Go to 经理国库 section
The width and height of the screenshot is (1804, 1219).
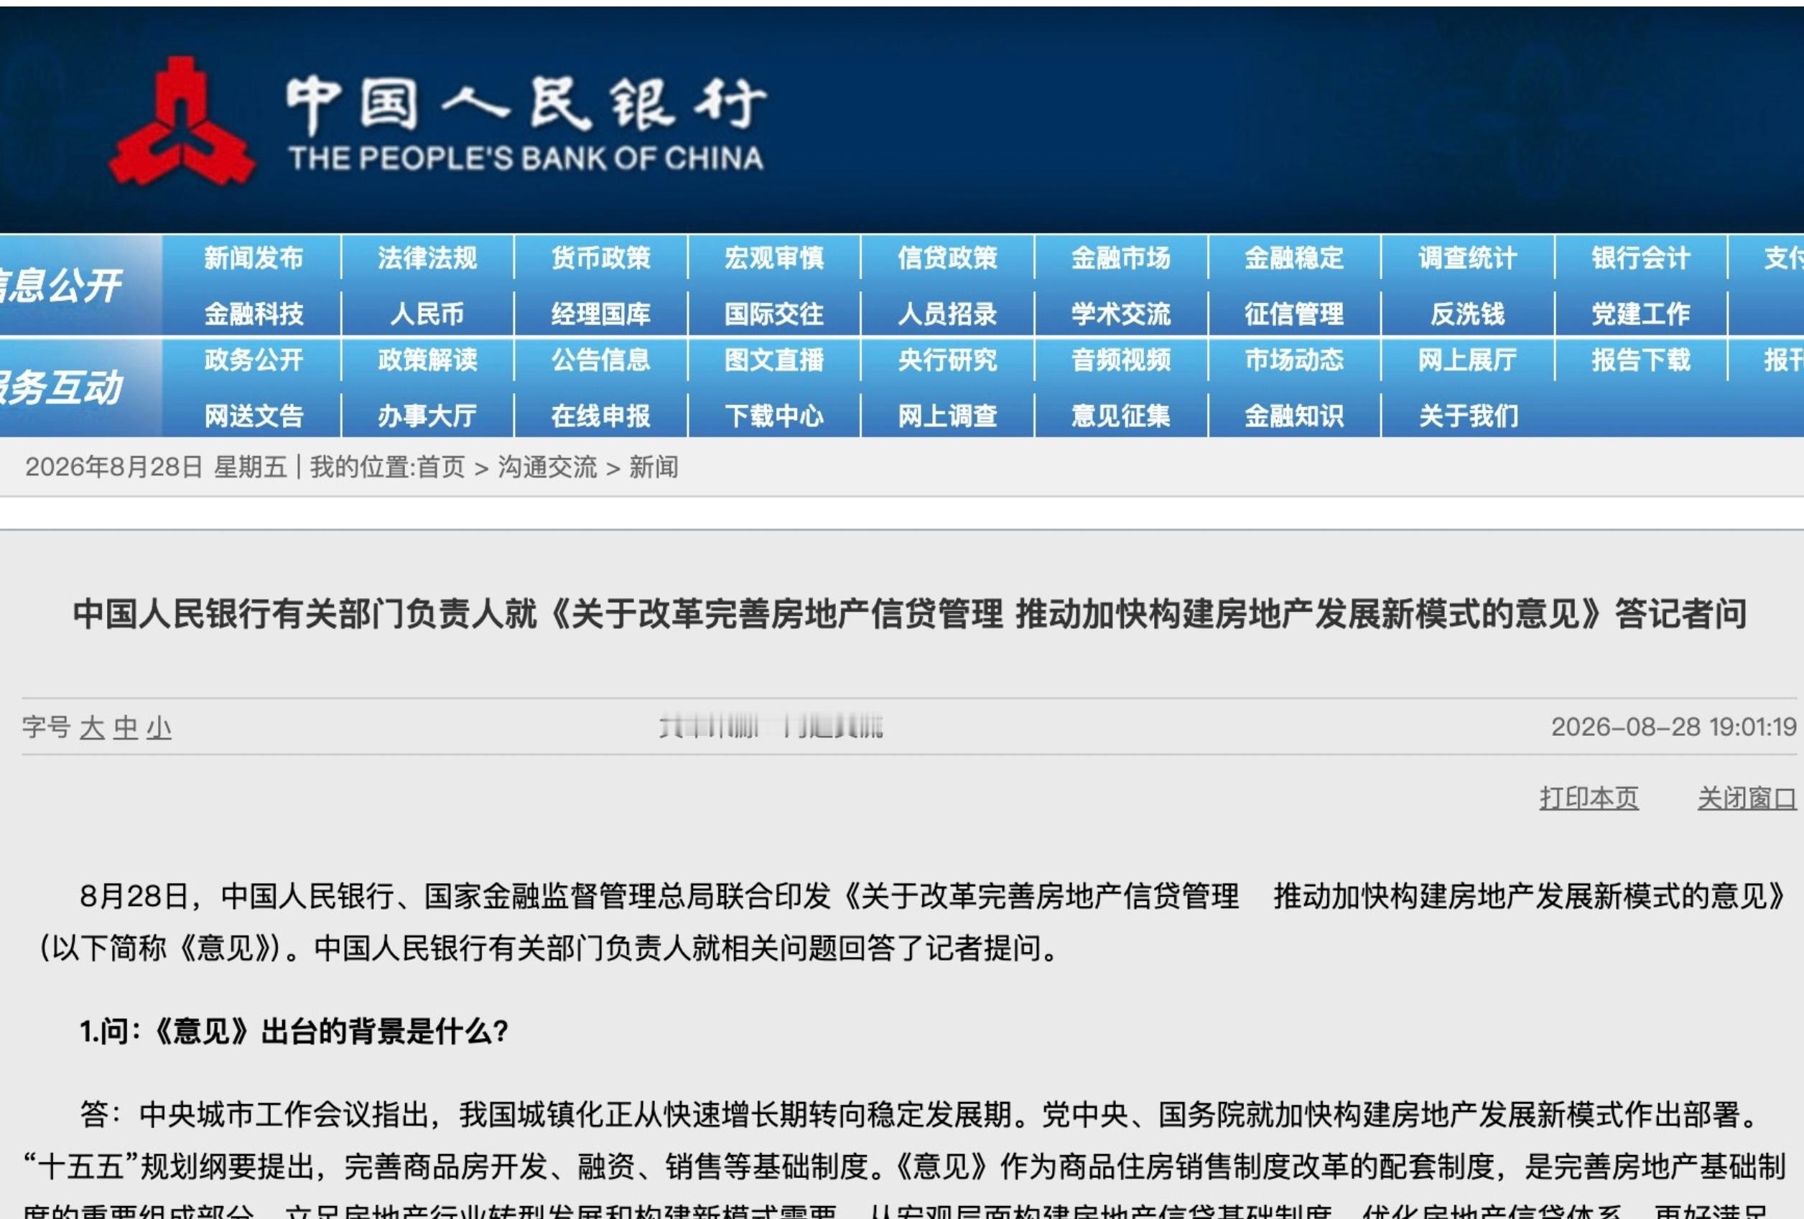click(x=600, y=314)
